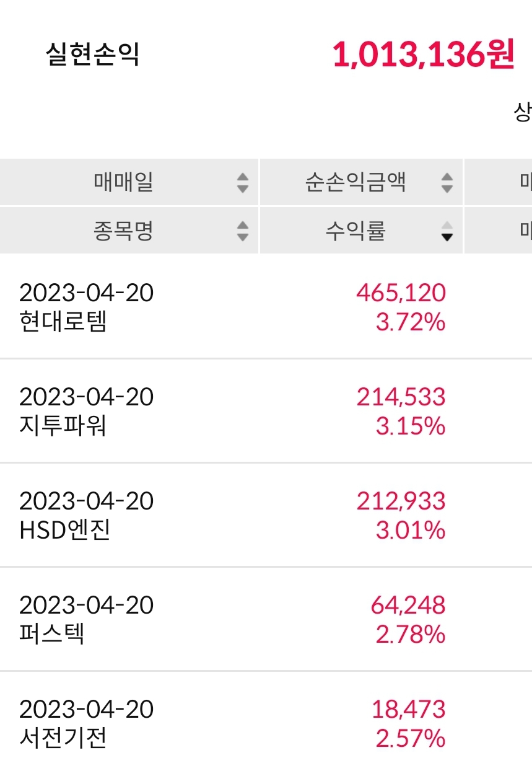Open the 지투파워 stock row
The height and width of the screenshot is (763, 532).
point(63,426)
